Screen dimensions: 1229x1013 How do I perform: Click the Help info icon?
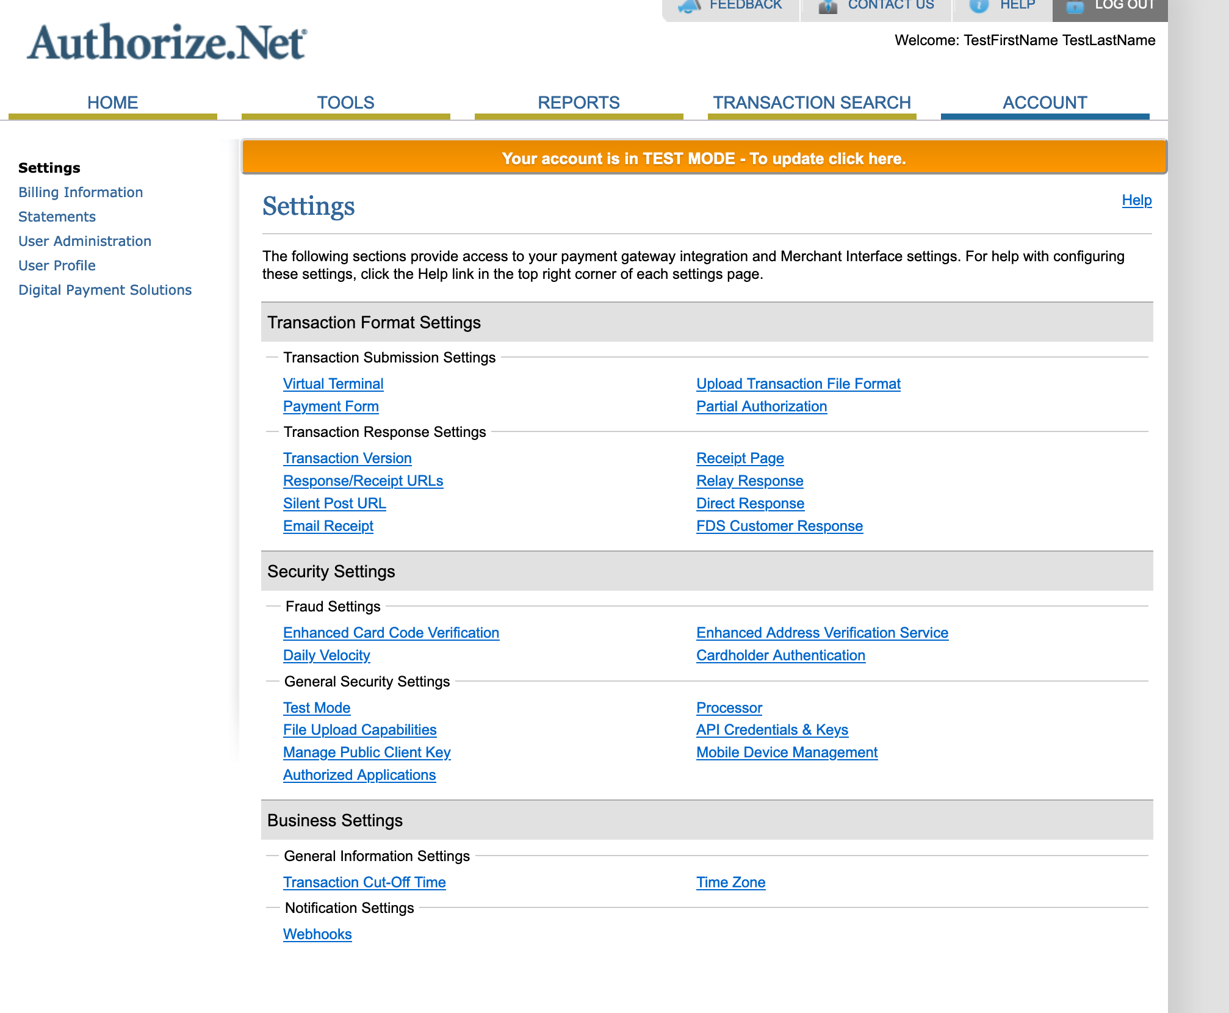click(979, 6)
